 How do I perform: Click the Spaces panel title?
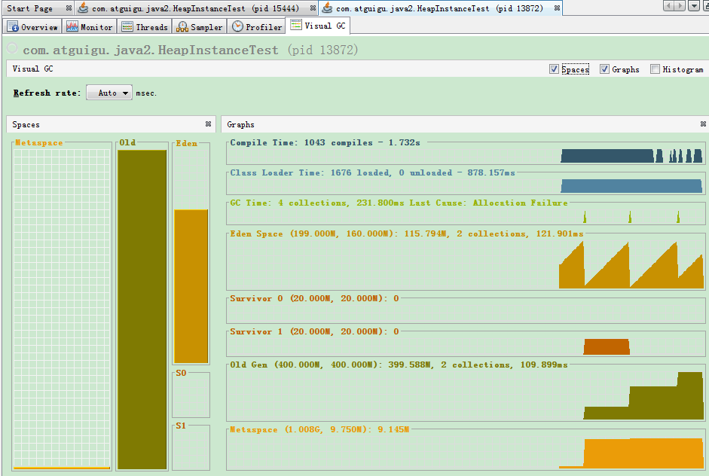click(26, 124)
